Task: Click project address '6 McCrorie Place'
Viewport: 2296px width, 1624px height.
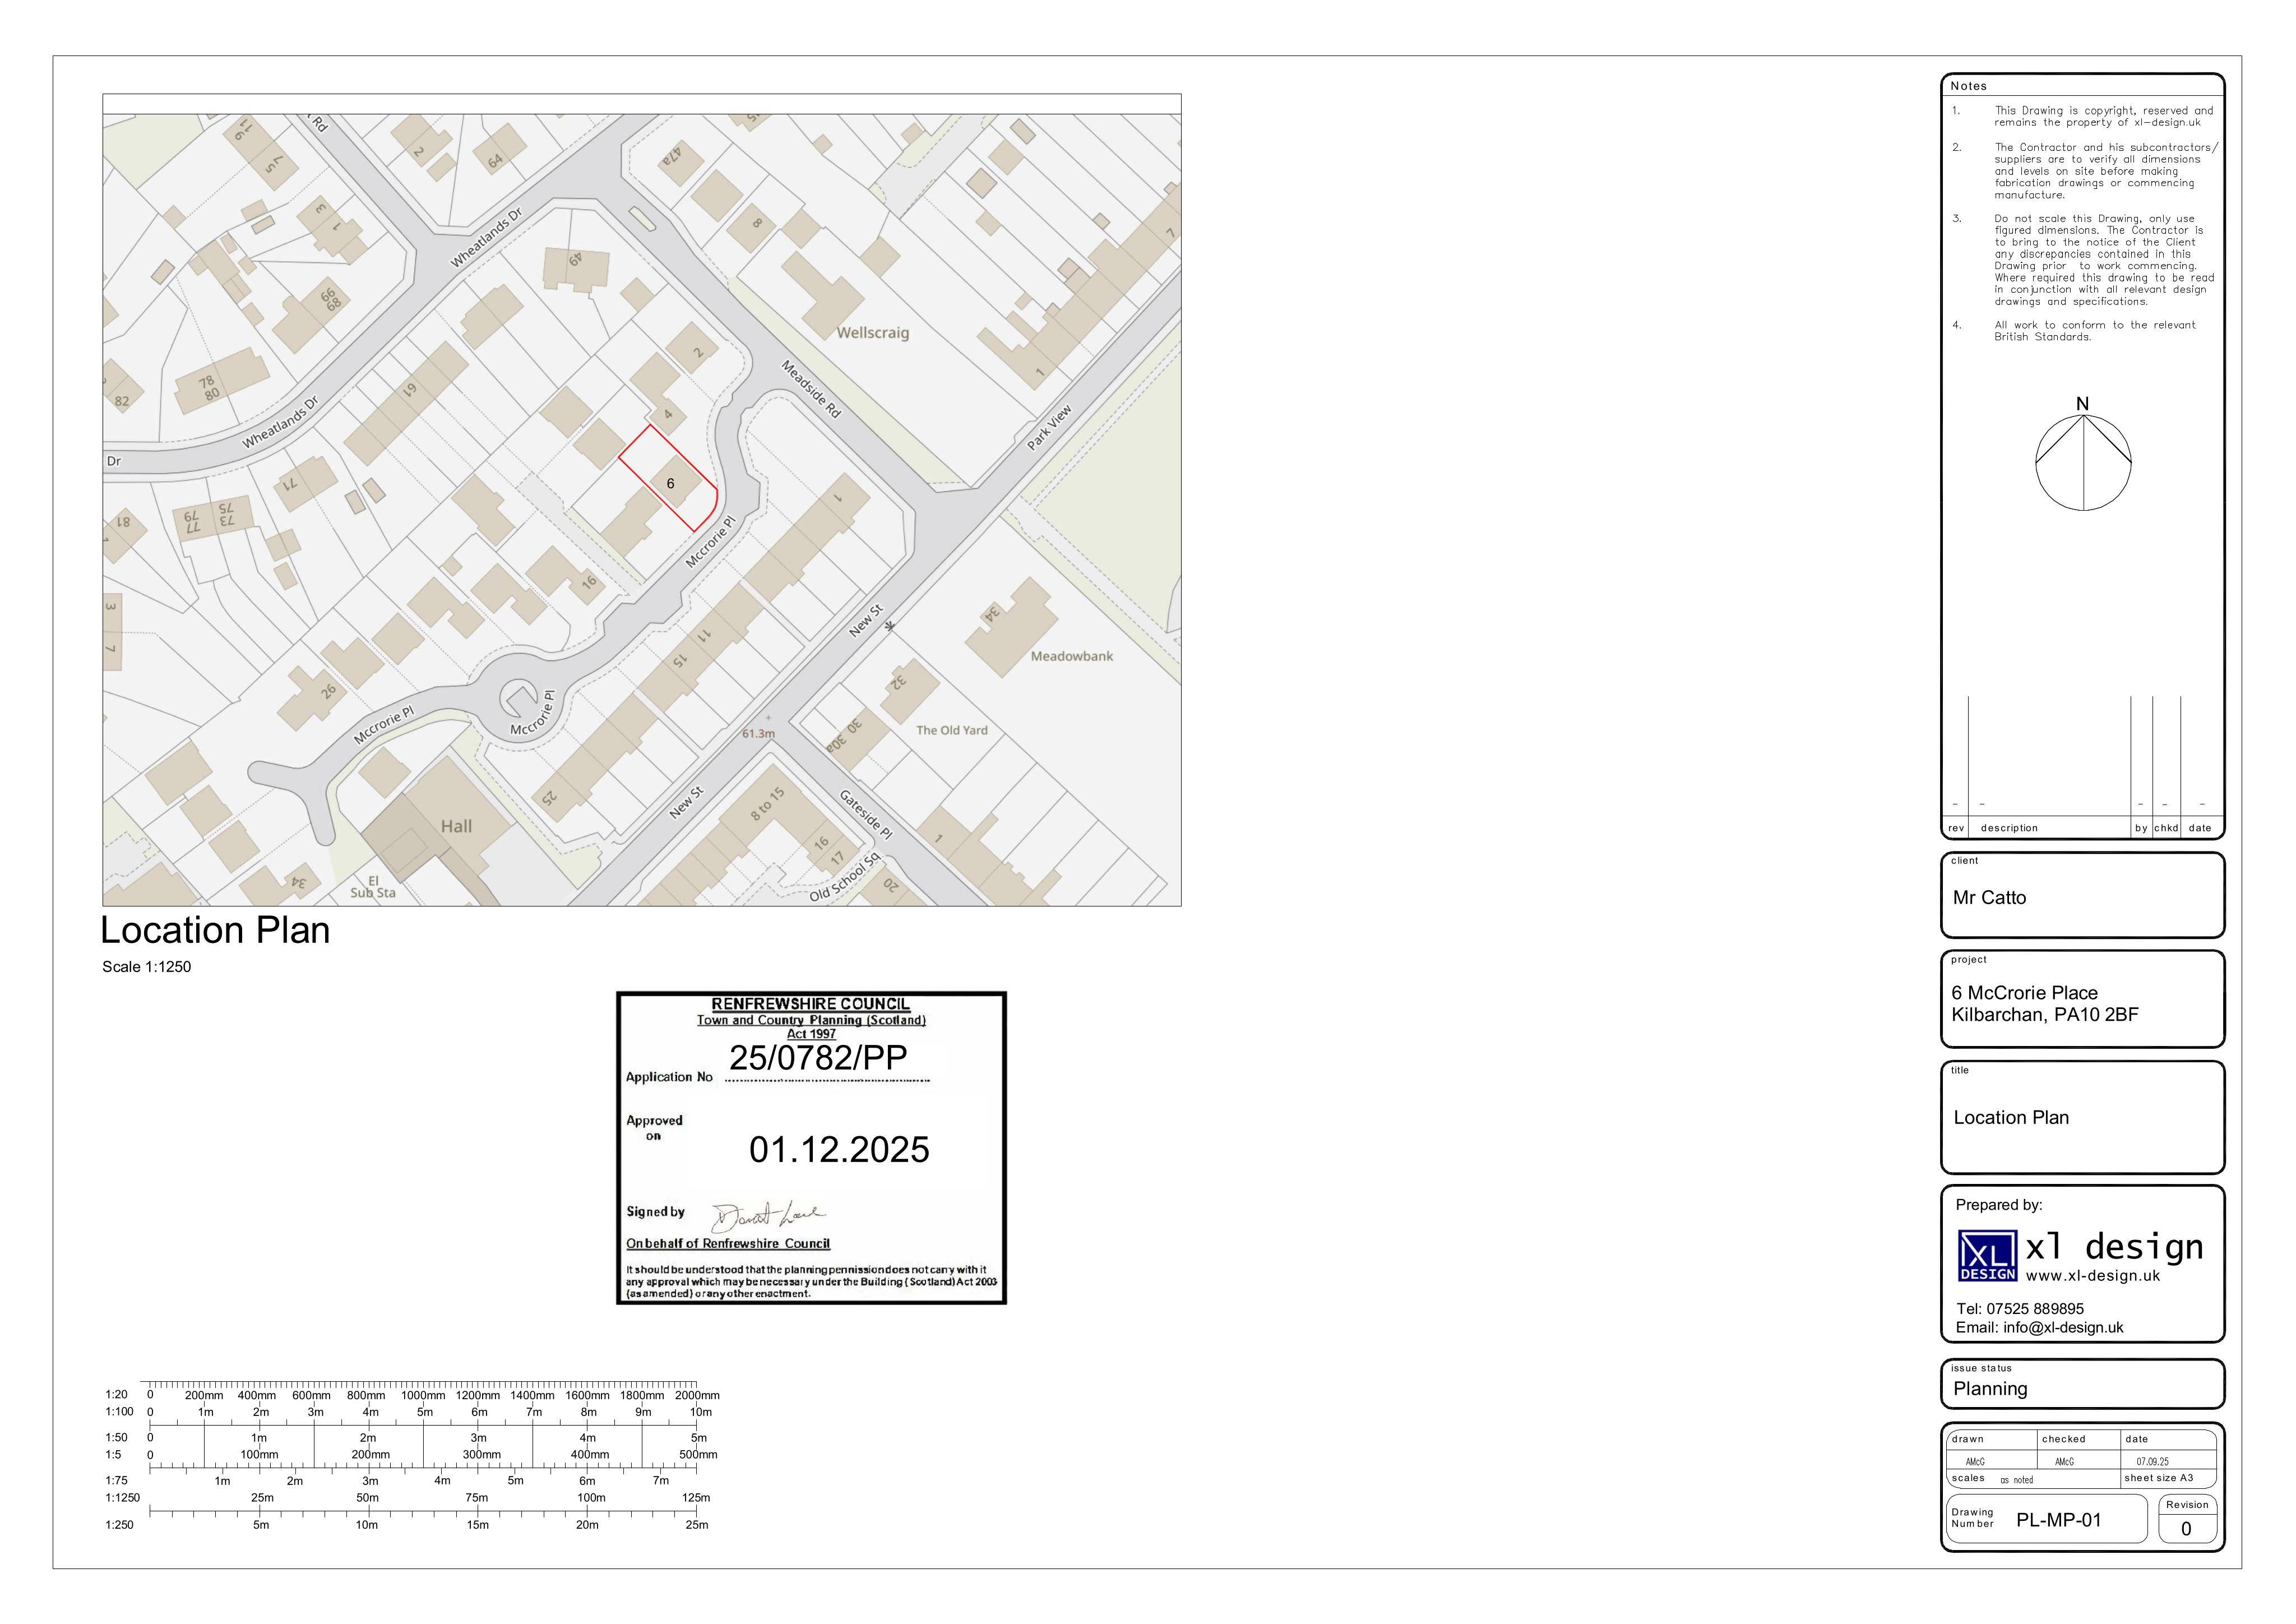Action: [2024, 993]
